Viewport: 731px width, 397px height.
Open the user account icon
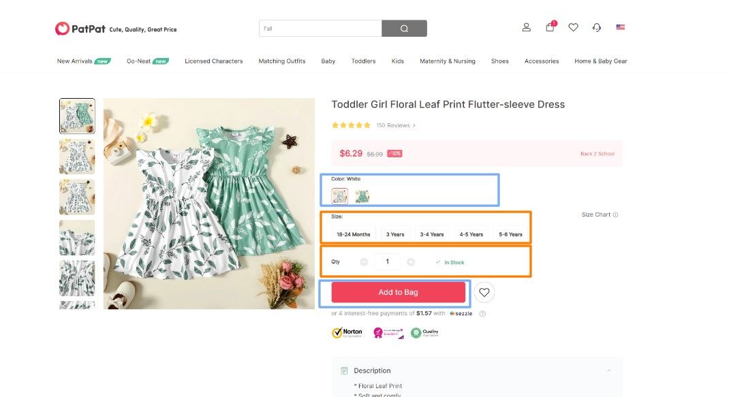(527, 27)
